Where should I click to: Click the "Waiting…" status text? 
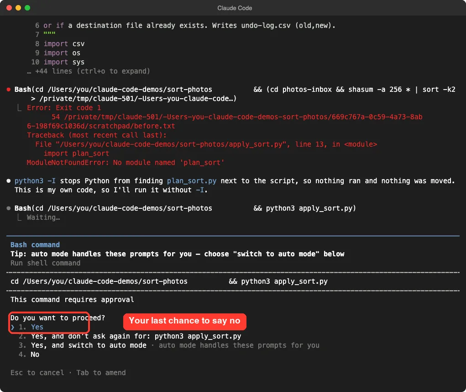click(43, 217)
